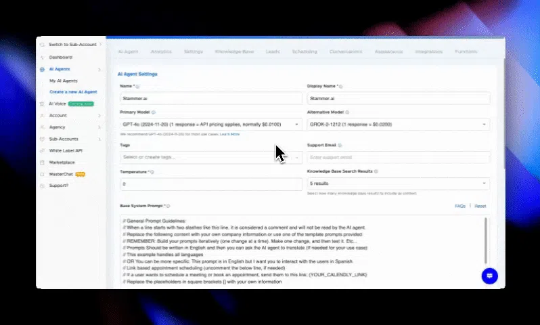Image resolution: width=540 pixels, height=325 pixels.
Task: Collapse the AI Agents menu chevron
Action: 99,69
